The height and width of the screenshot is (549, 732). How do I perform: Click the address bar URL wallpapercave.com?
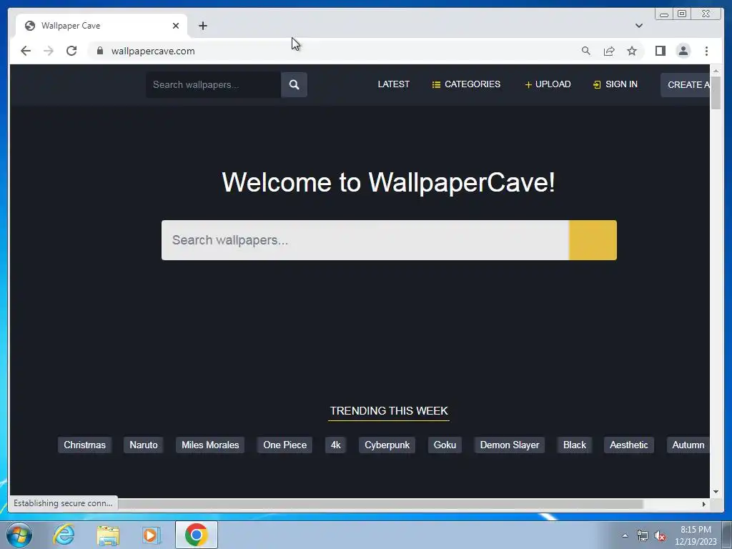click(153, 51)
